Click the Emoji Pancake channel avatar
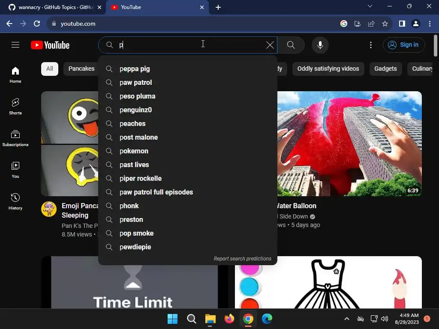Image resolution: width=439 pixels, height=329 pixels. [49, 209]
